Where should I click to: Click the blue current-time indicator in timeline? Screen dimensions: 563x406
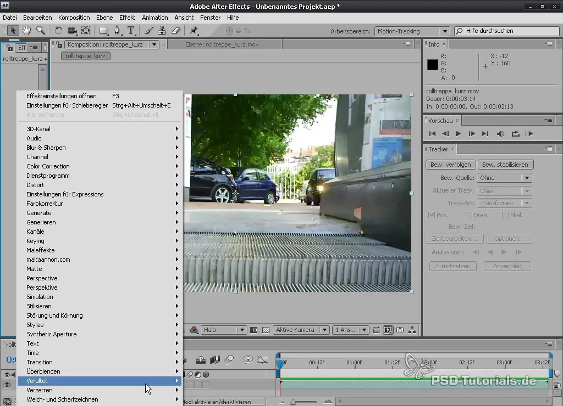pyautogui.click(x=280, y=363)
